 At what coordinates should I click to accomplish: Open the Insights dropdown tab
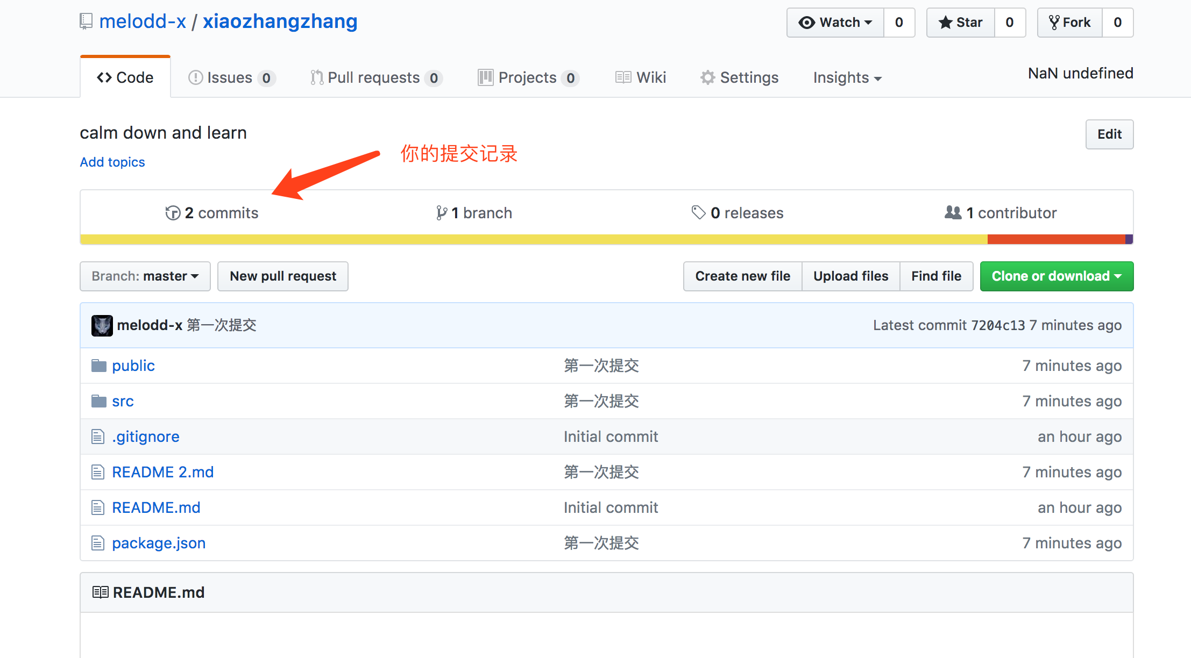[847, 78]
